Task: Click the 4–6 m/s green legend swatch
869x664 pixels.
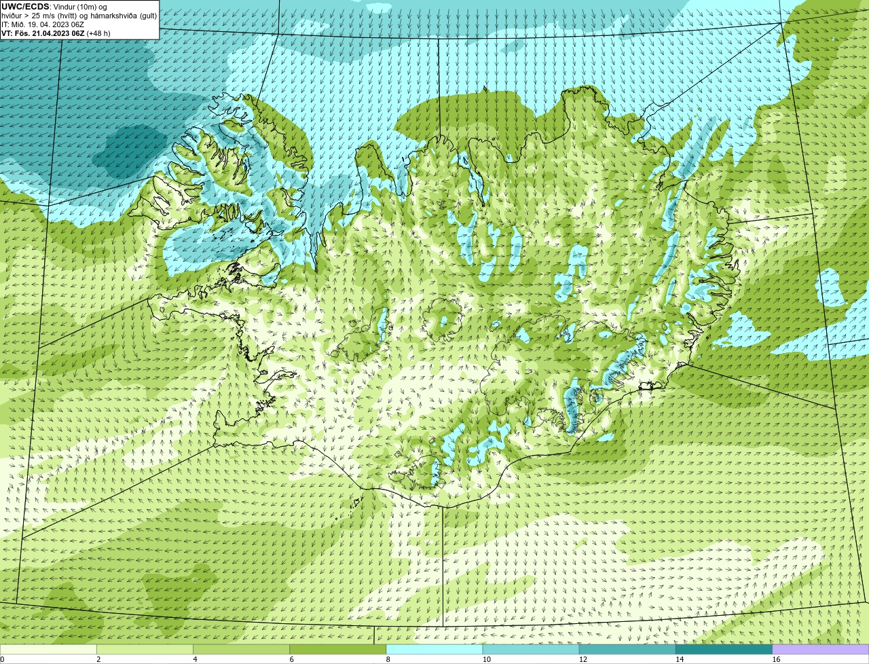Action: [x=241, y=649]
